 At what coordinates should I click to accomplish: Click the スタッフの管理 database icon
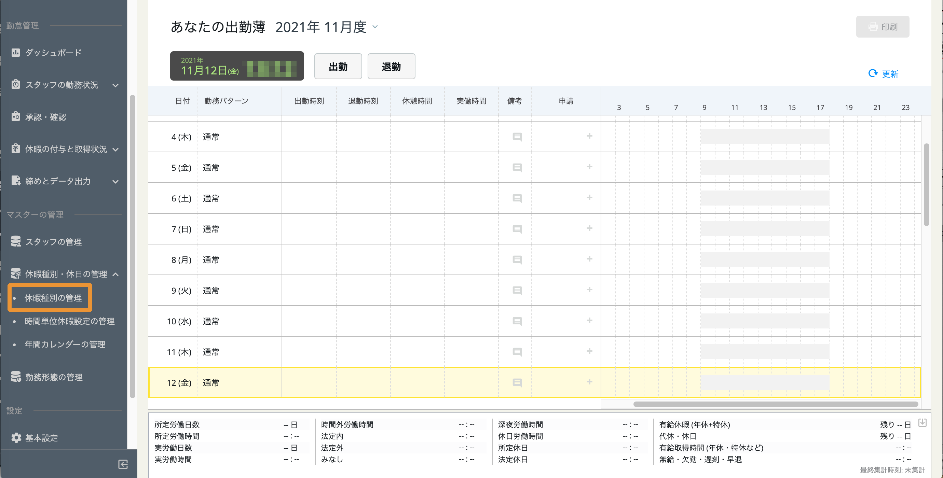click(15, 241)
